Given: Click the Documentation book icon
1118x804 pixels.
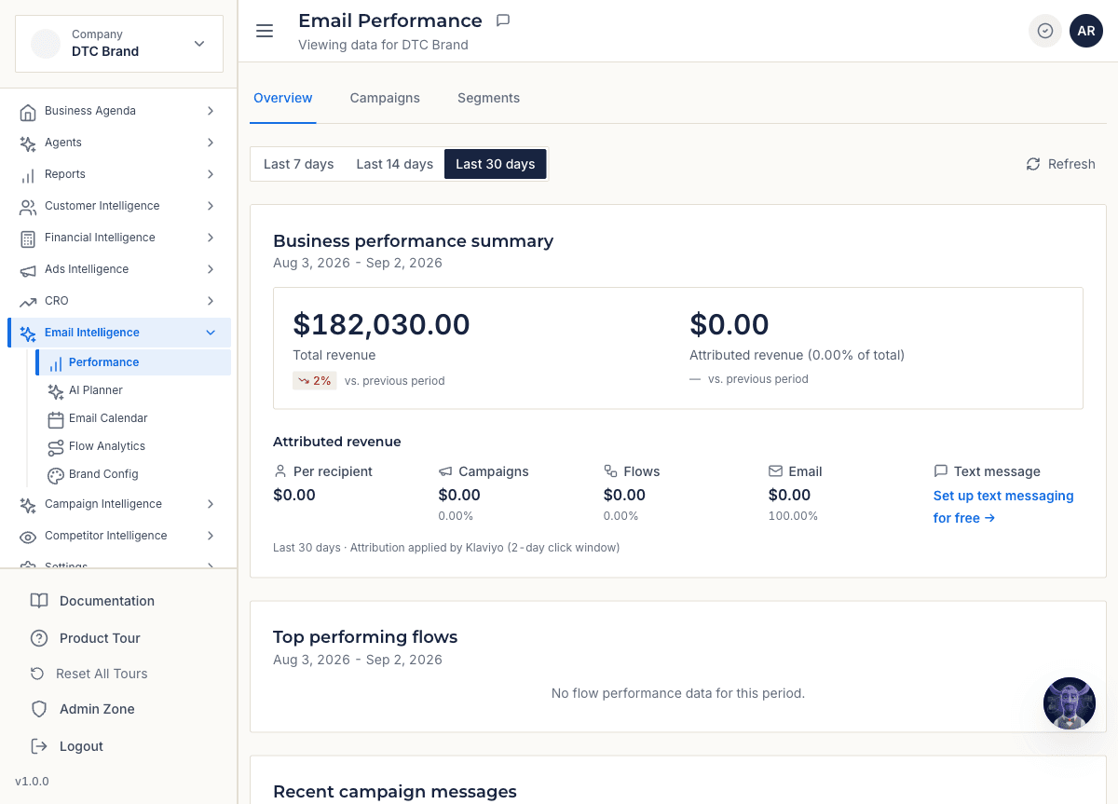Looking at the screenshot, I should pos(39,601).
